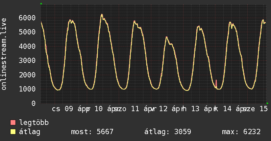
Task: Click the green arrow at end of x-axis
Action: tap(267, 103)
